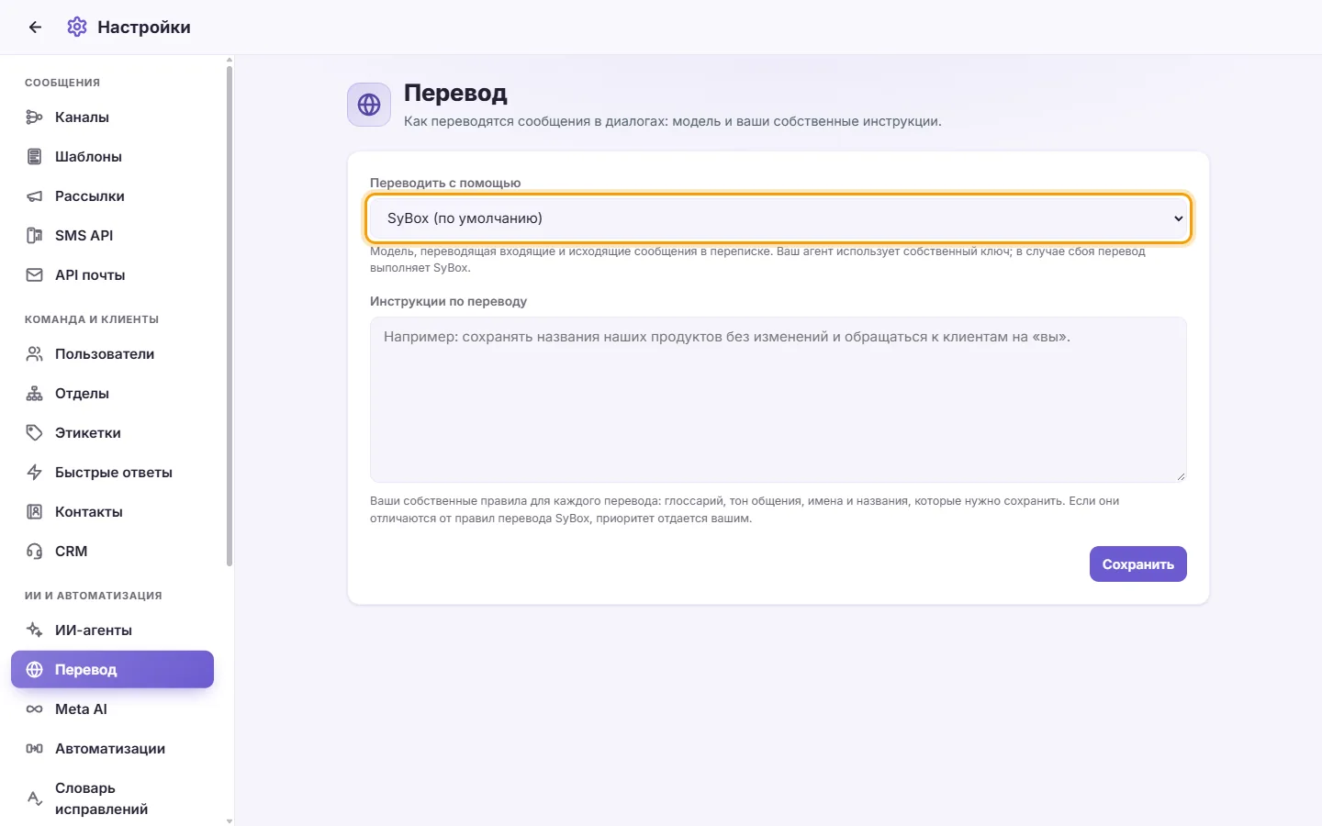
Task: Click the Контакты address book icon
Action: point(35,512)
